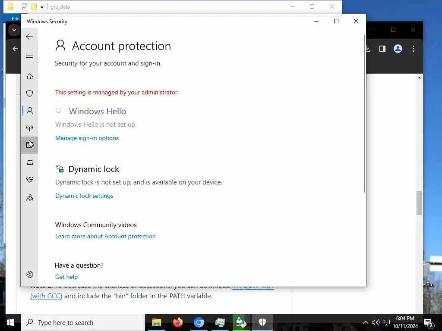Click the (with GCC) link in browser page

(x=46, y=296)
